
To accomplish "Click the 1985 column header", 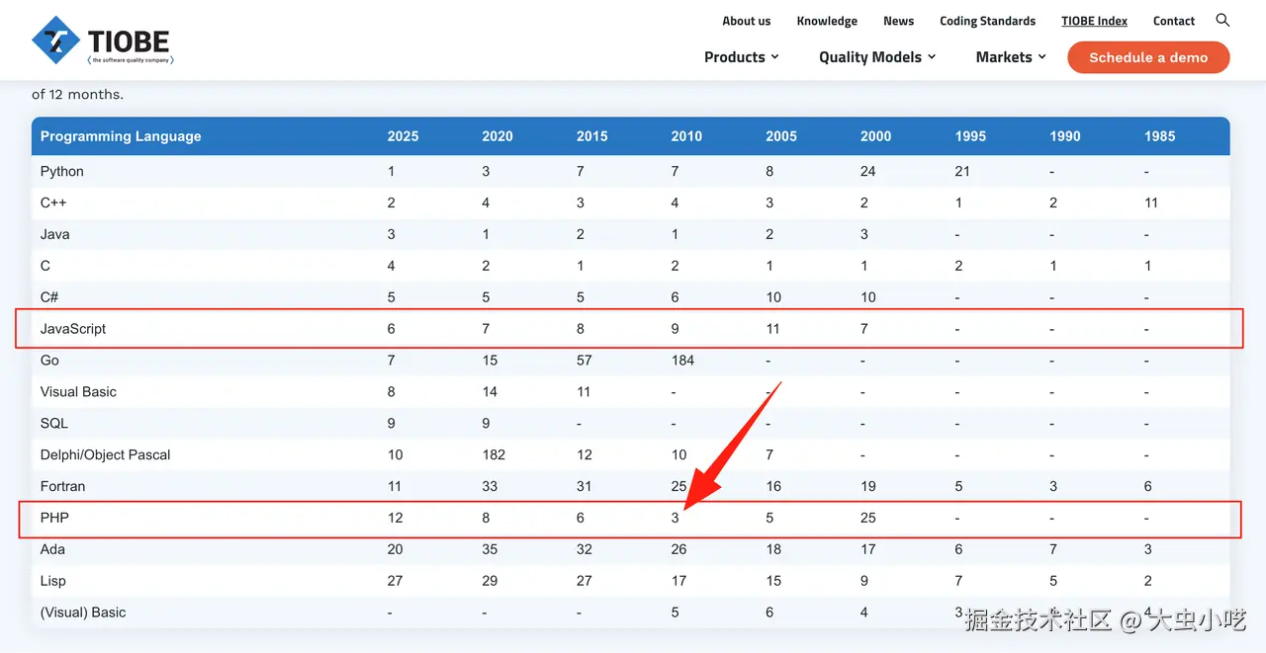I will coord(1159,136).
